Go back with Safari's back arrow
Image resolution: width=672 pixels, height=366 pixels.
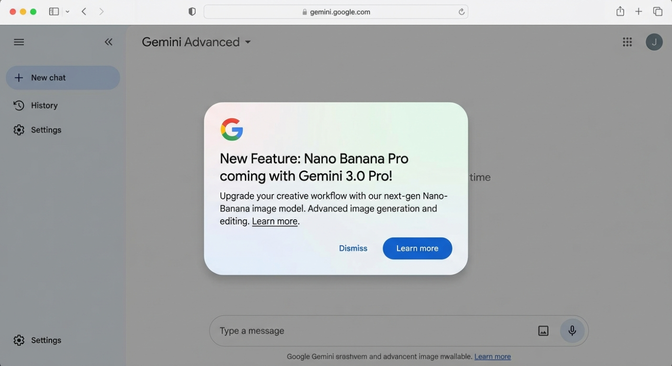[84, 12]
